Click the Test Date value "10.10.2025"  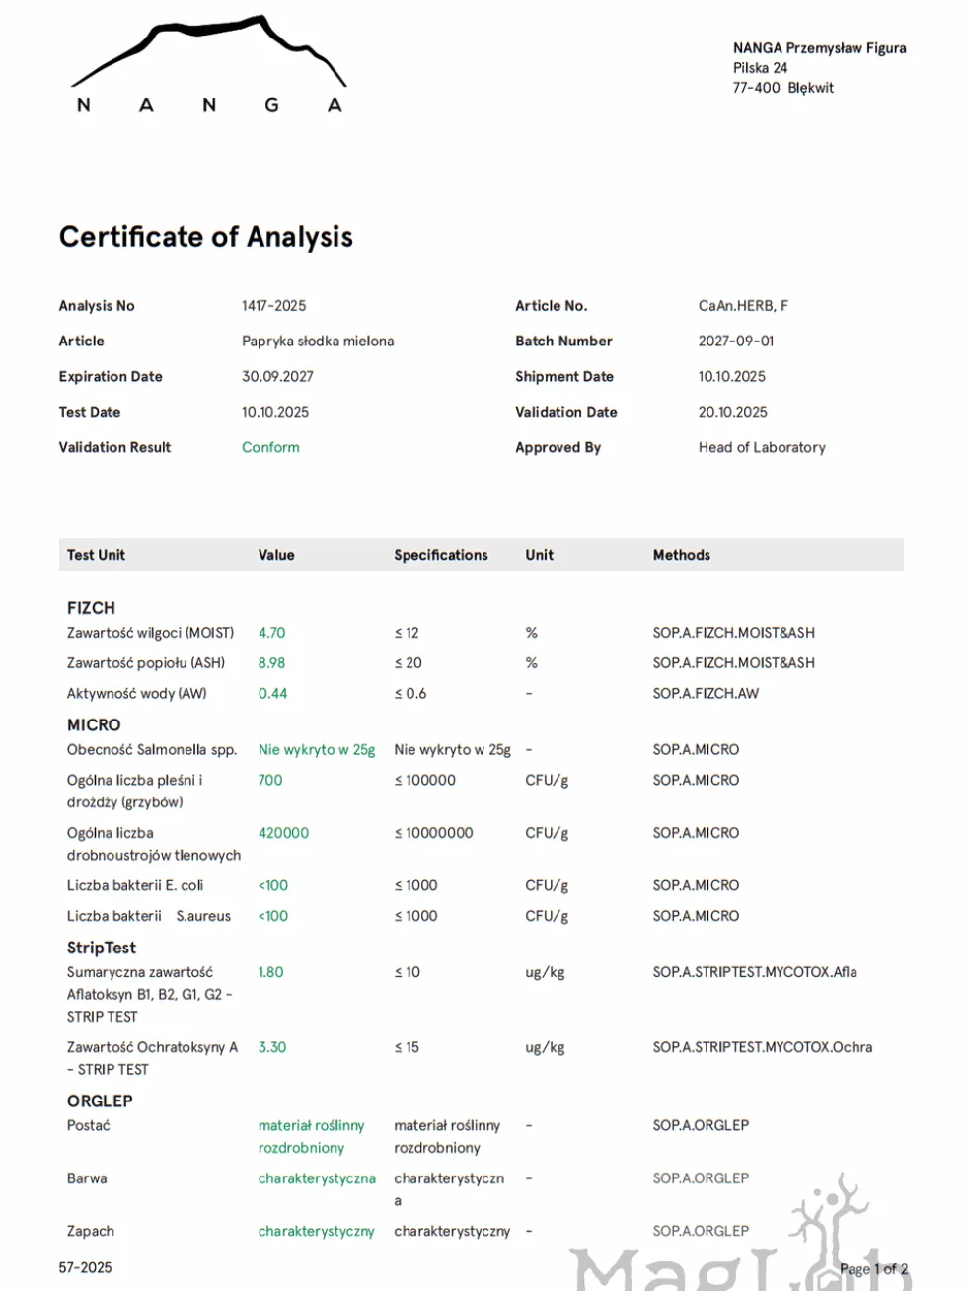coord(275,413)
